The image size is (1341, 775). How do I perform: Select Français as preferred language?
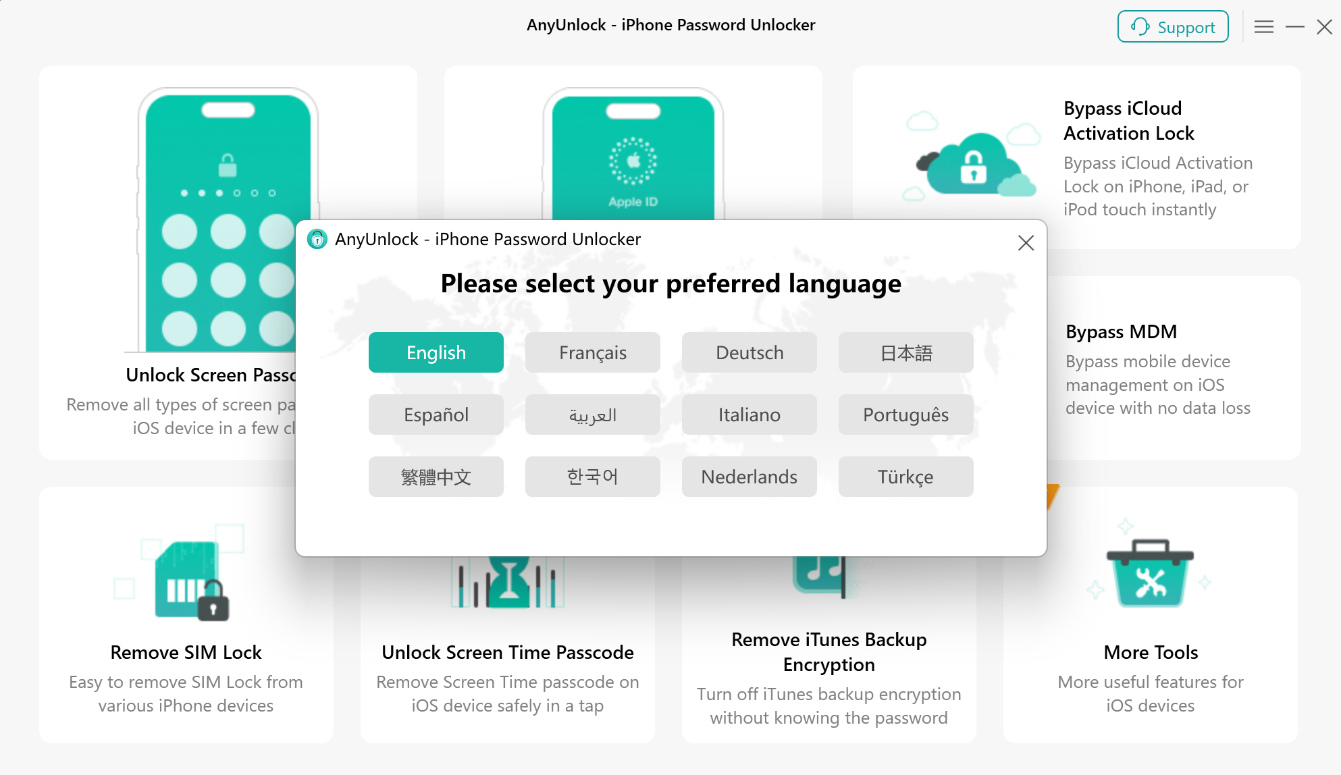click(592, 352)
